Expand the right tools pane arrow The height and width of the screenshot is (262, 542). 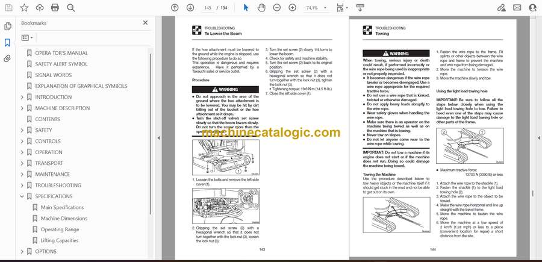pos(538,138)
